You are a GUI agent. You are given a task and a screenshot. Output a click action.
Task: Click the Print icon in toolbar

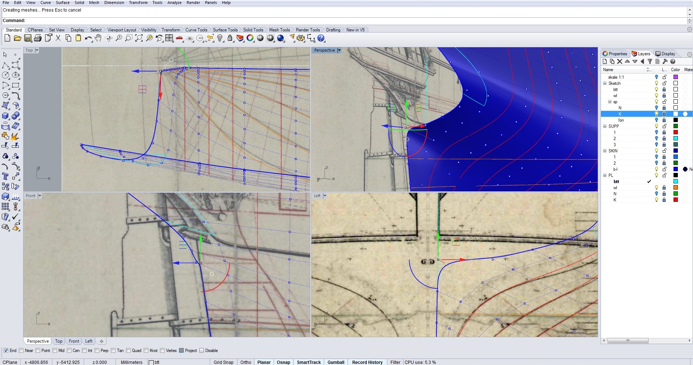[x=38, y=38]
